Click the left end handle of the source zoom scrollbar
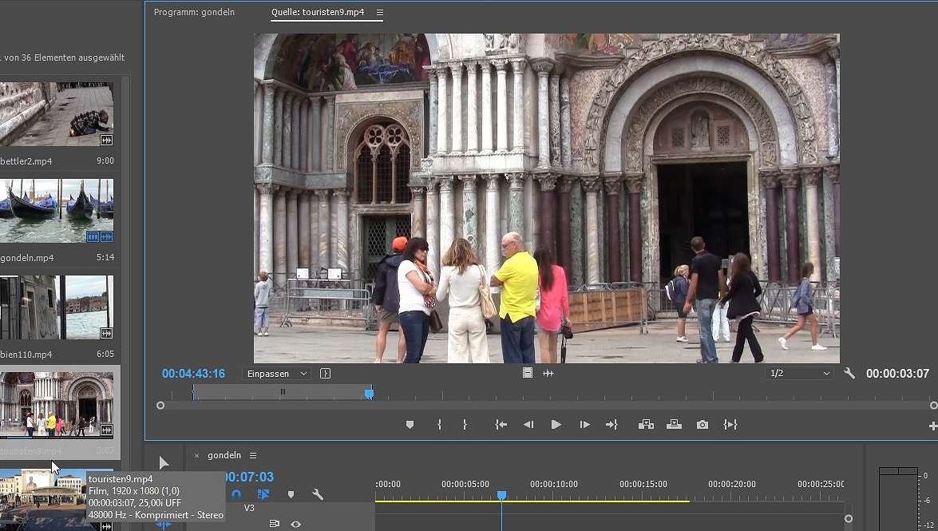The height and width of the screenshot is (531, 938). pyautogui.click(x=160, y=406)
